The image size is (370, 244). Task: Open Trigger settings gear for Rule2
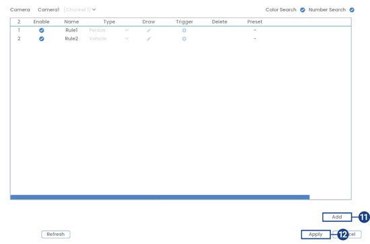tap(184, 39)
